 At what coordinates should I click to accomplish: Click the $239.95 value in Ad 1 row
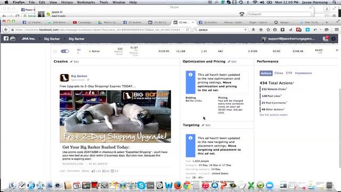164,51
